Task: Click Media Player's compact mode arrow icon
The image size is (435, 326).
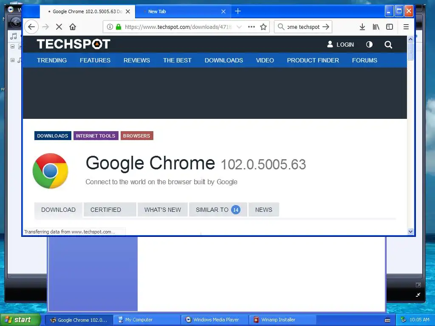Action: pos(418,295)
